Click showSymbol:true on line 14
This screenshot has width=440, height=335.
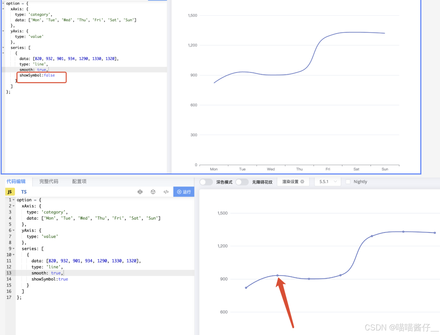50,279
